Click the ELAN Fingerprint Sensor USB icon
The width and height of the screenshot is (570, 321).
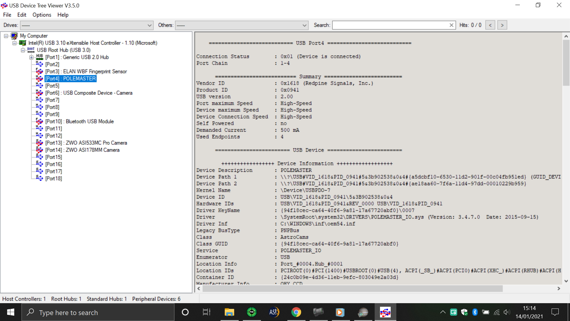39,71
